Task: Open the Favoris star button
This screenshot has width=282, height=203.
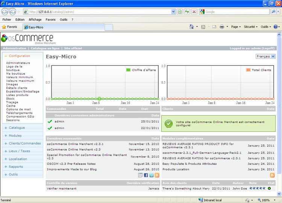Action: click(x=9, y=27)
